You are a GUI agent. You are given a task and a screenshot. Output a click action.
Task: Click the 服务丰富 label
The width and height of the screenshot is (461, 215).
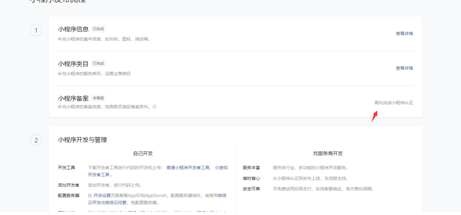coord(251,168)
